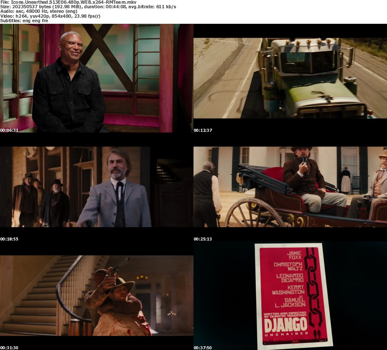Click the carriage scene thumbnail at 00:25:13
Viewport: 387px width, 350px height.
click(x=290, y=187)
